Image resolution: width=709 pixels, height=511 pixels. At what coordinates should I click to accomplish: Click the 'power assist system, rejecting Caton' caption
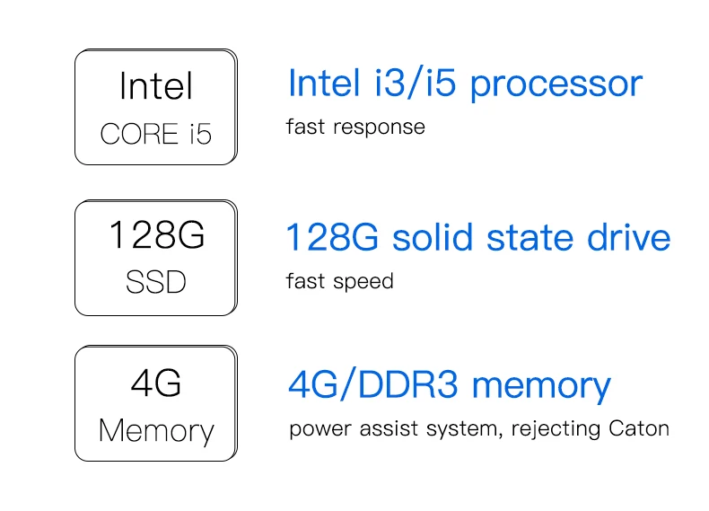478,428
